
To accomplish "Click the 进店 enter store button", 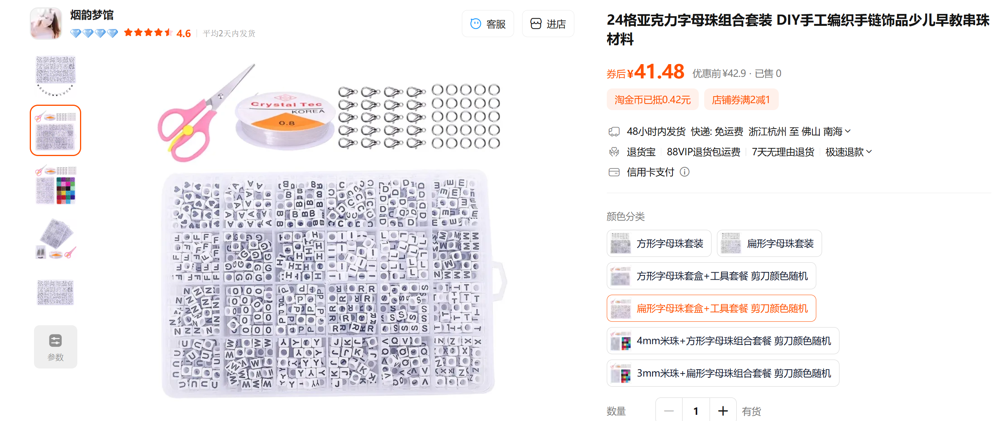I will coord(548,24).
